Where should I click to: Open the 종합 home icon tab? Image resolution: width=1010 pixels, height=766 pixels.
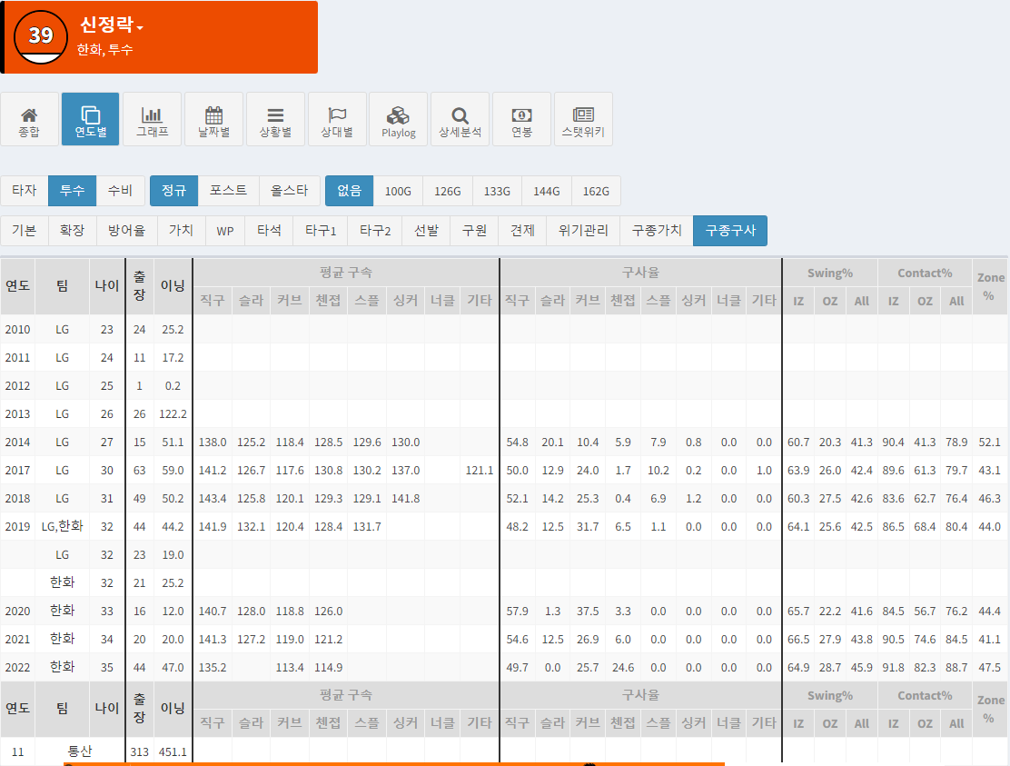point(29,119)
